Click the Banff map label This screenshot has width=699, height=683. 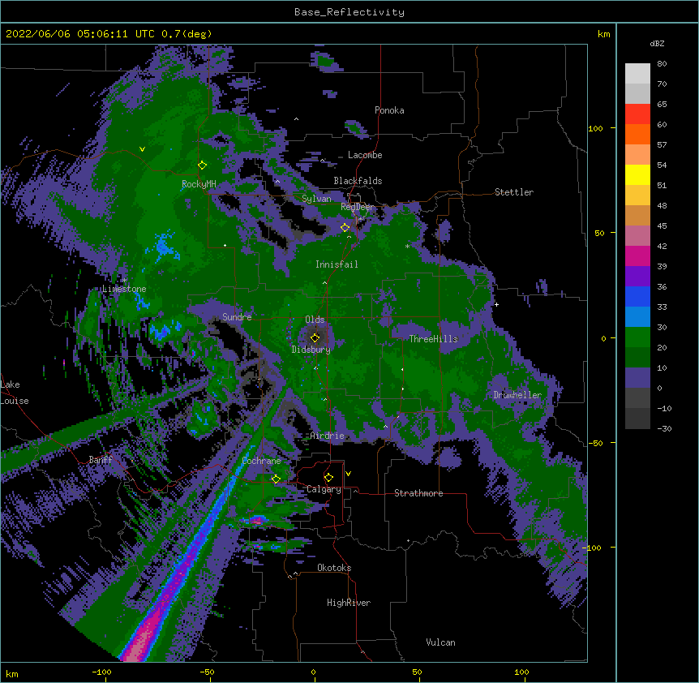point(101,460)
